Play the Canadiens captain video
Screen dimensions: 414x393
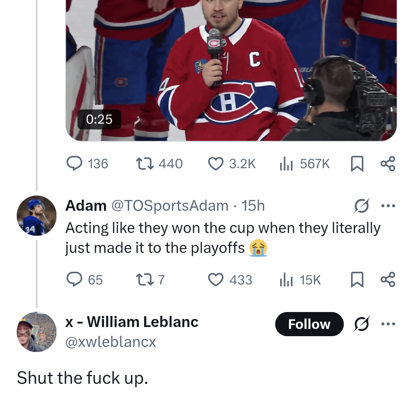click(x=230, y=69)
